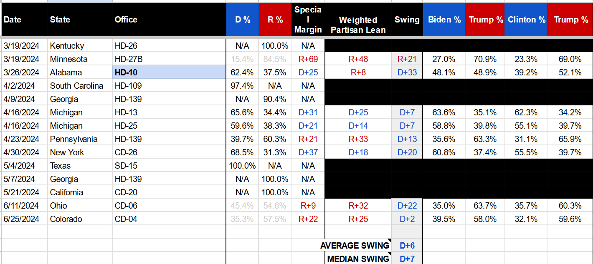This screenshot has height=264, width=593.
Task: Select the Weighted Partisan Lean header
Action: click(358, 25)
